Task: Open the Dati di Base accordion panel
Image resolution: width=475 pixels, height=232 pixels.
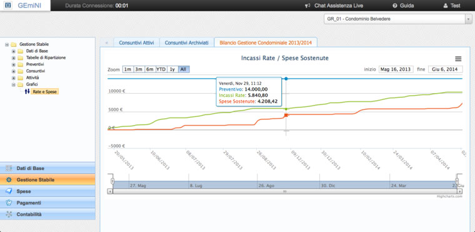Action: pos(47,168)
